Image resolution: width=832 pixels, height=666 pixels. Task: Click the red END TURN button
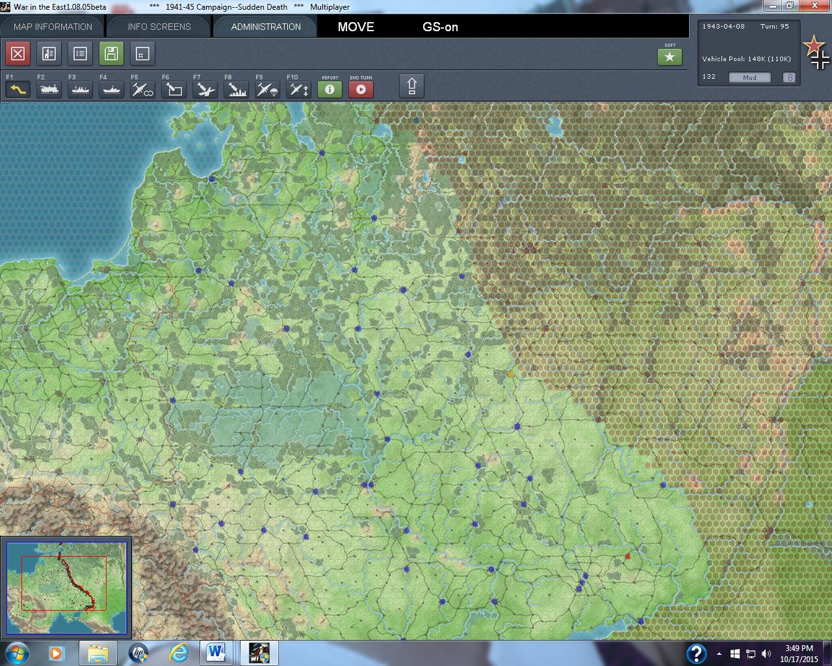tap(361, 89)
